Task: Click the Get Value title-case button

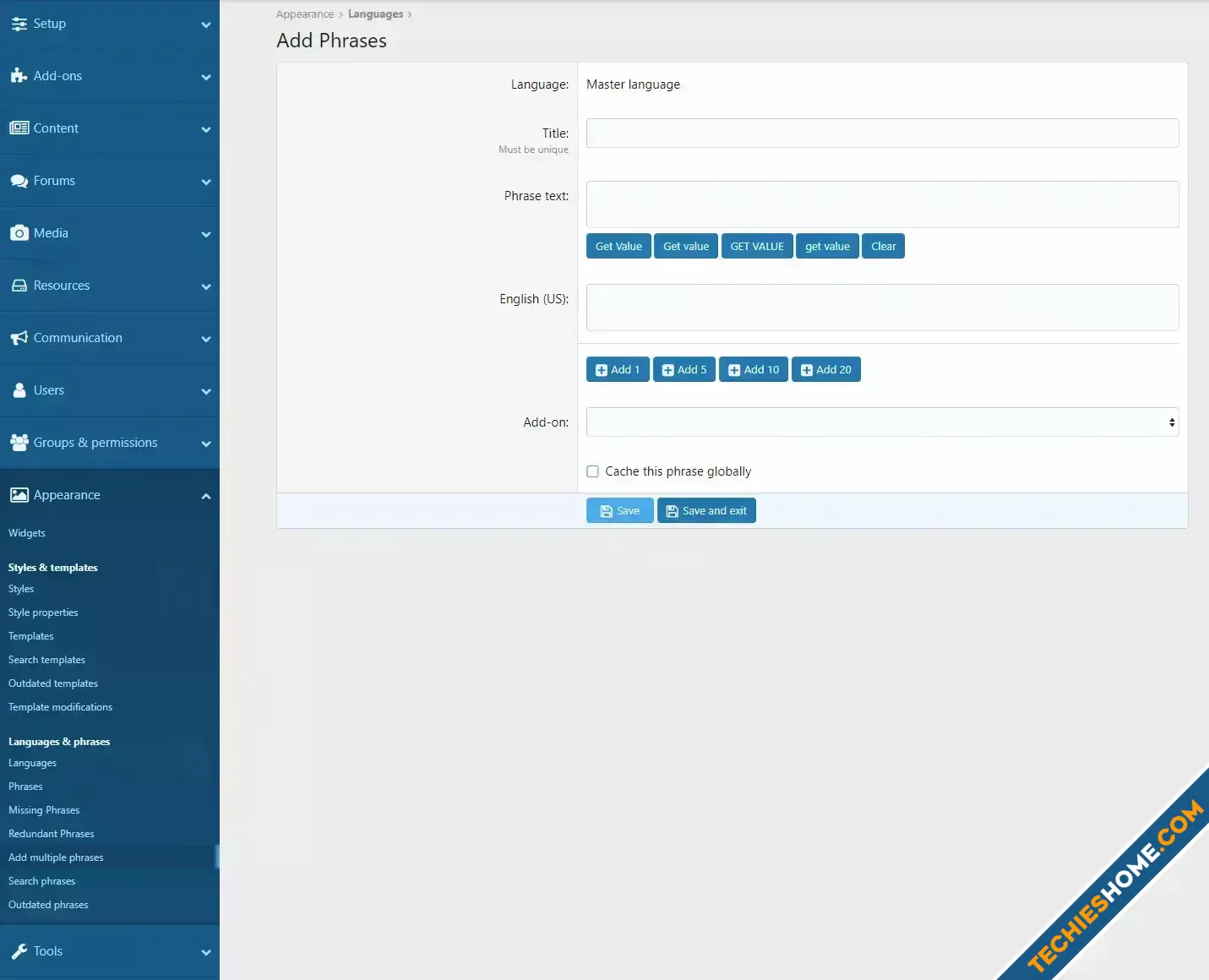Action: [x=618, y=246]
